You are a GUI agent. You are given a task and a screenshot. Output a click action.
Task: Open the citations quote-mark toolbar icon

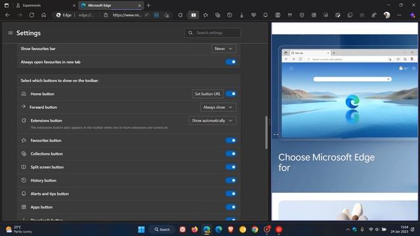290,15
